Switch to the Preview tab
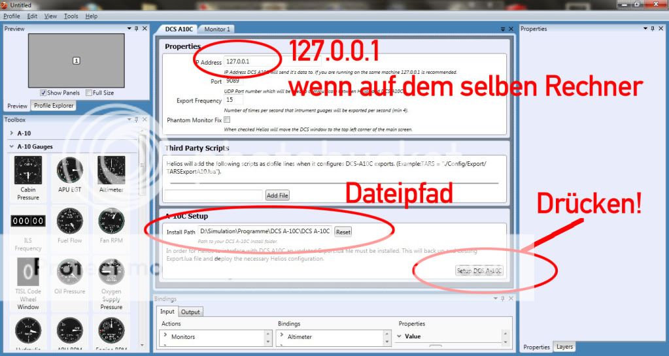This screenshot has width=669, height=356. tap(18, 106)
